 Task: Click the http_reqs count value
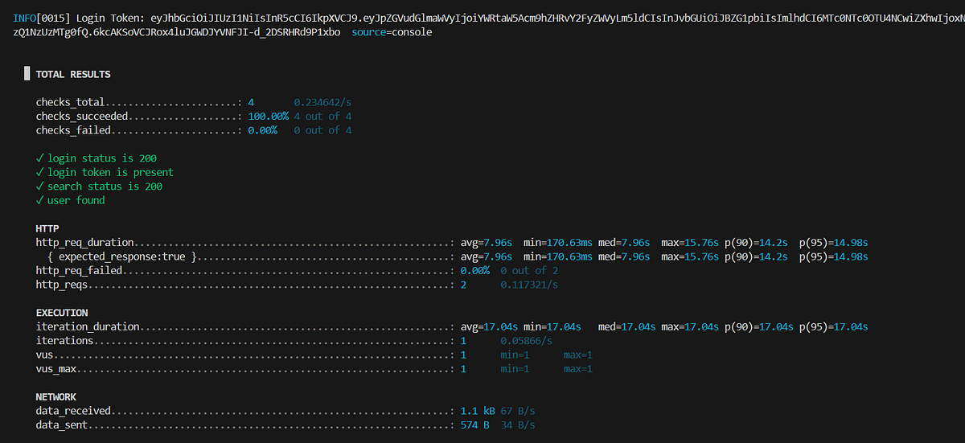(463, 285)
